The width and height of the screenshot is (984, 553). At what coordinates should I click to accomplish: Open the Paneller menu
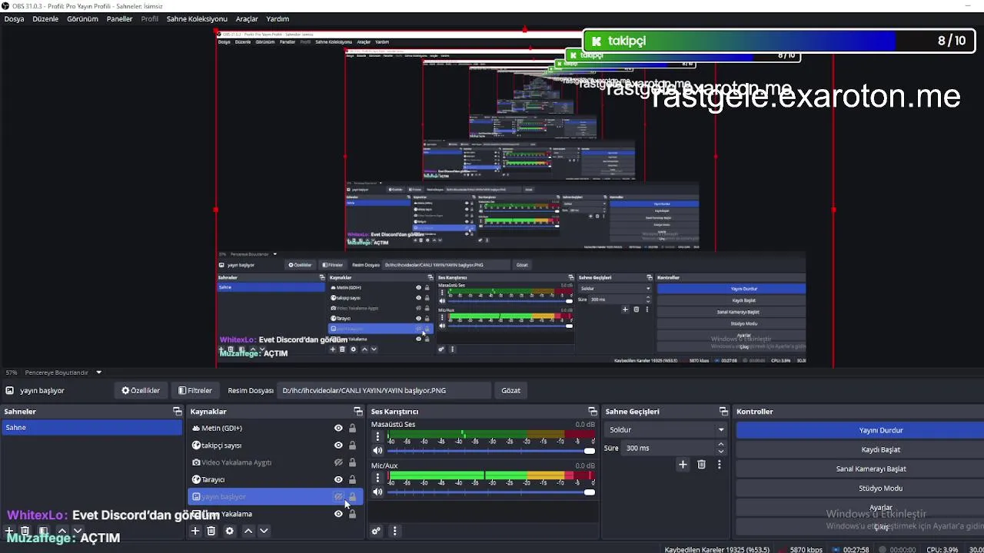click(x=119, y=18)
